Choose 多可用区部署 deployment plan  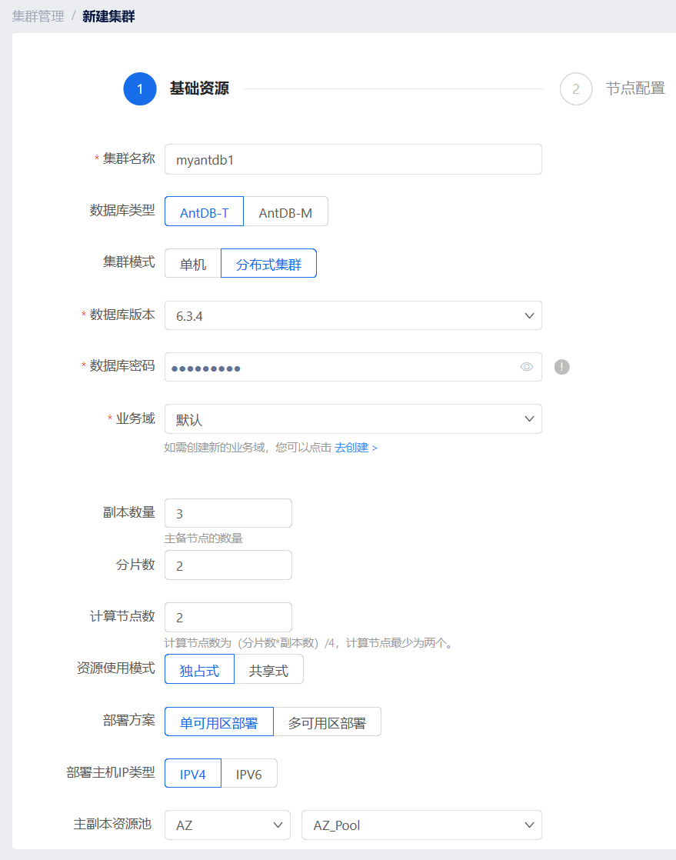point(327,722)
